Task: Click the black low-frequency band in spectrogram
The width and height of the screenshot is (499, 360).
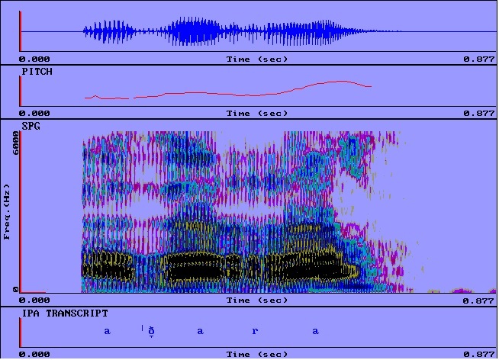Action: coord(220,266)
